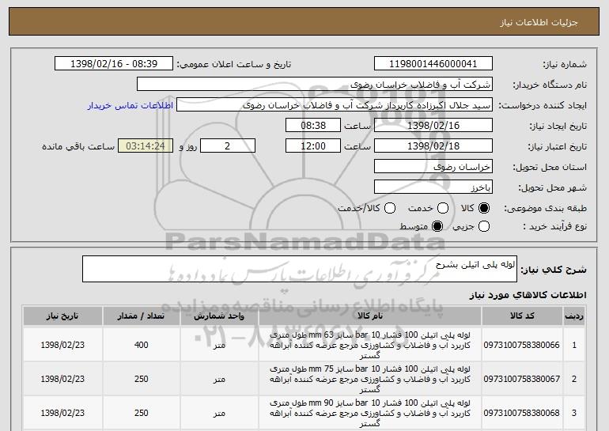The width and height of the screenshot is (609, 431).
Task: Click the کد کالا column header
Action: [x=522, y=316]
